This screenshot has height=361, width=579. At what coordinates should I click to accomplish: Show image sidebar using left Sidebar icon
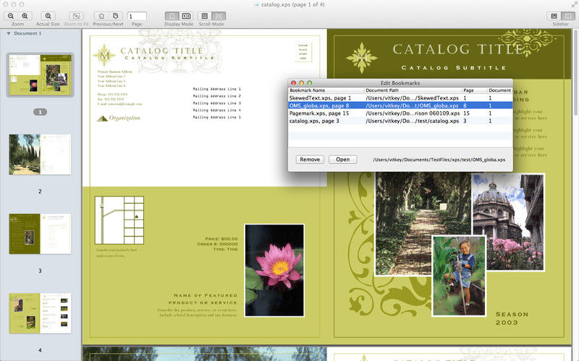[554, 16]
